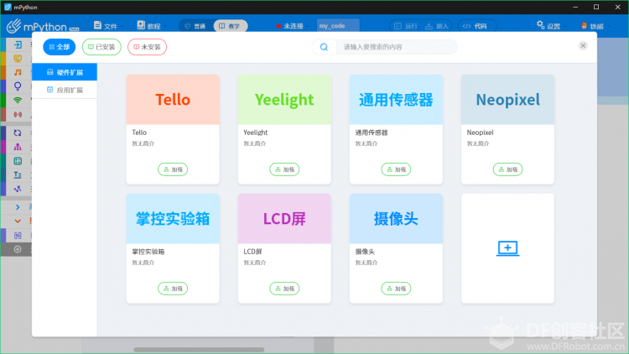This screenshot has height=354, width=629.
Task: Open the music note category in sidebar
Action: pos(18,72)
